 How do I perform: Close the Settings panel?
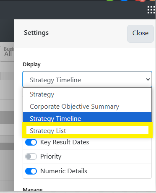[140, 34]
